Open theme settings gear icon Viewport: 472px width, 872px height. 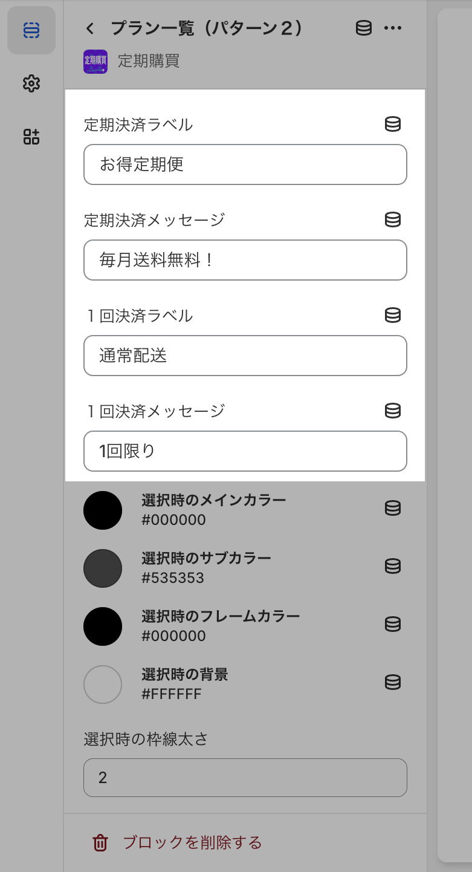(31, 83)
